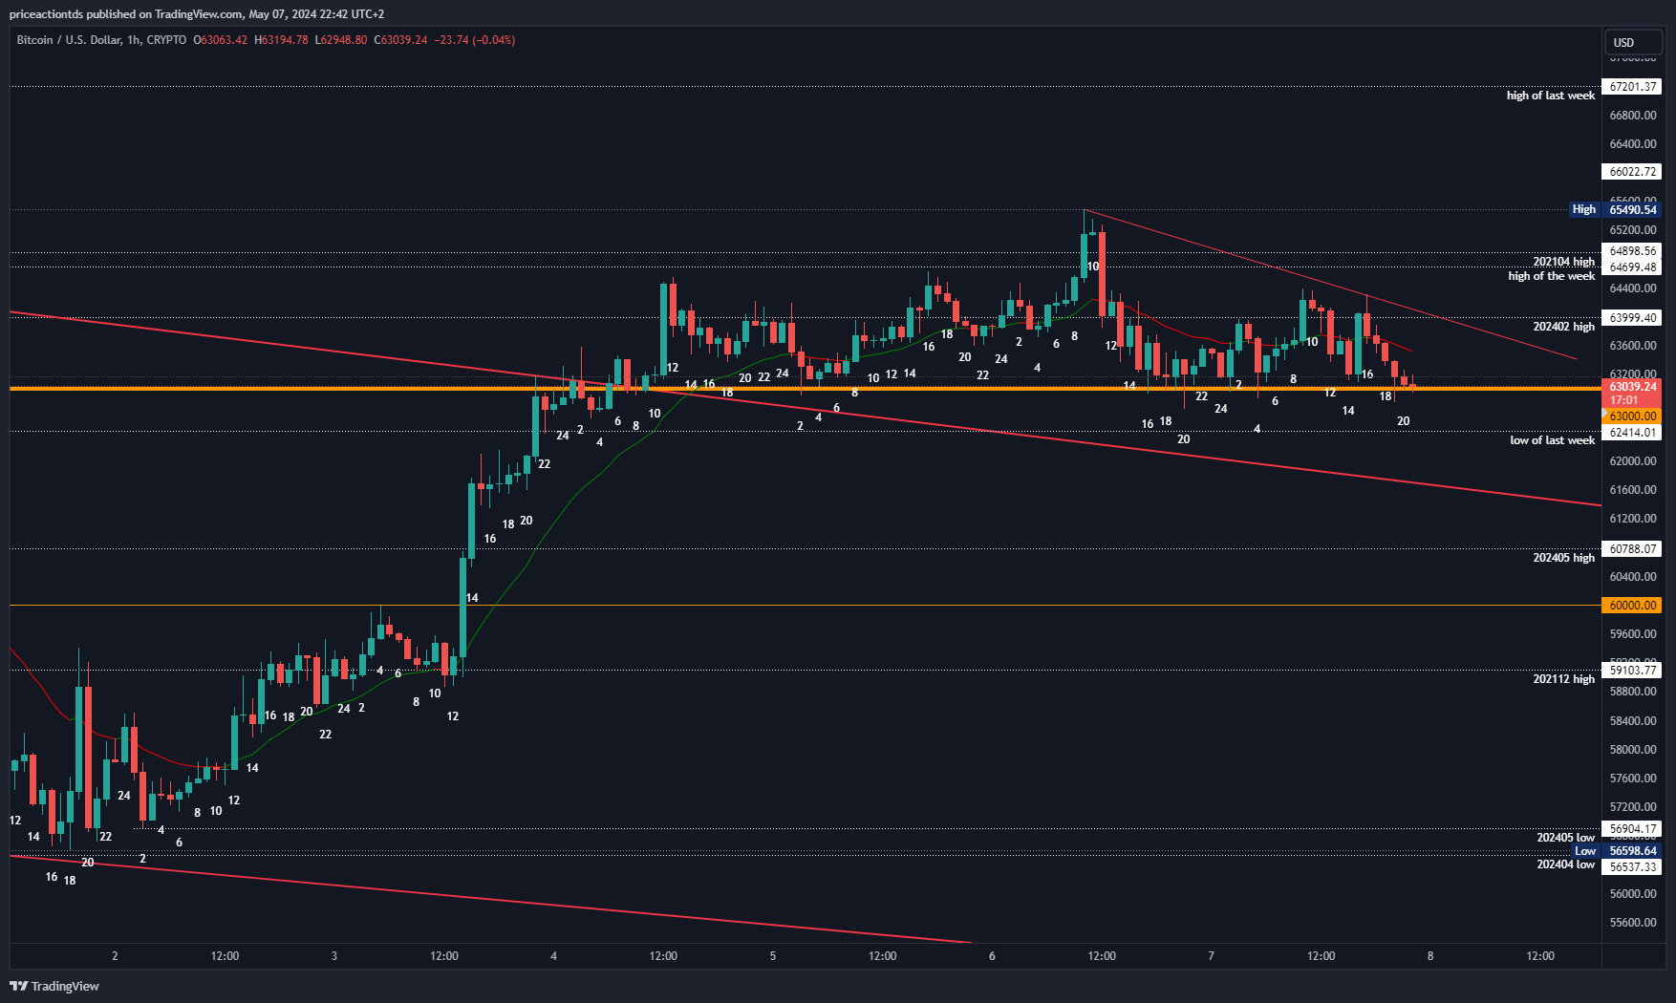This screenshot has width=1676, height=1003.
Task: Select the 64699.48 price label
Action: 1632,267
